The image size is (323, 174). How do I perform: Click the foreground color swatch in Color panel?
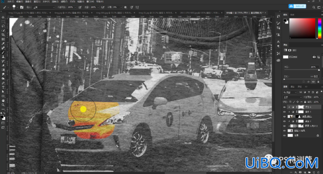[285, 20]
